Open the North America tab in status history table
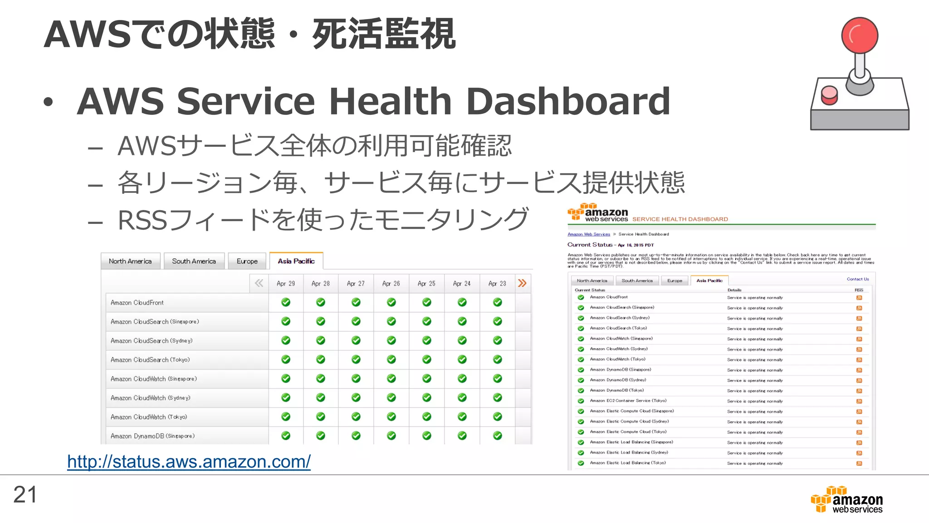Image resolution: width=929 pixels, height=523 pixels. pyautogui.click(x=130, y=261)
